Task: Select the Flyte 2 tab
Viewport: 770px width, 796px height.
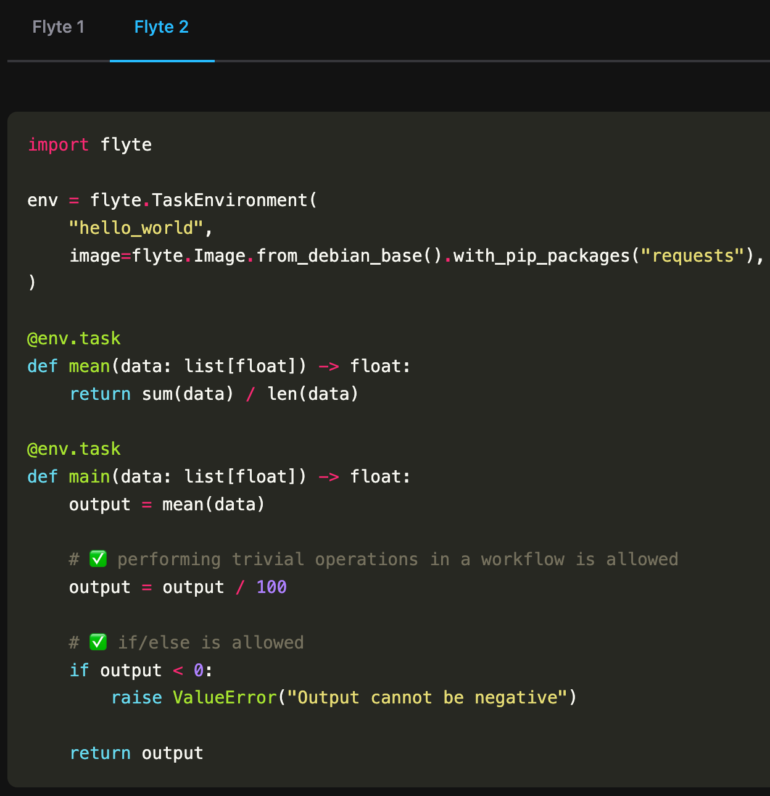Action: (162, 27)
